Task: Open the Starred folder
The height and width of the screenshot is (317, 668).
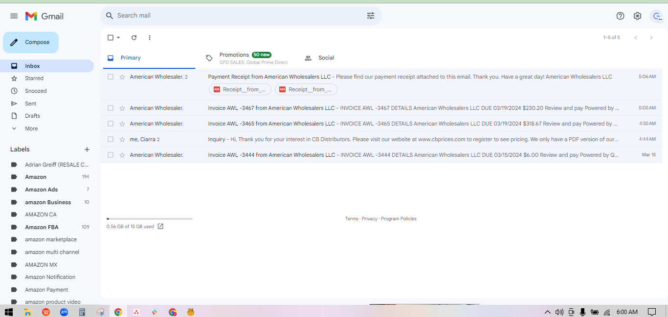Action: 47,78
